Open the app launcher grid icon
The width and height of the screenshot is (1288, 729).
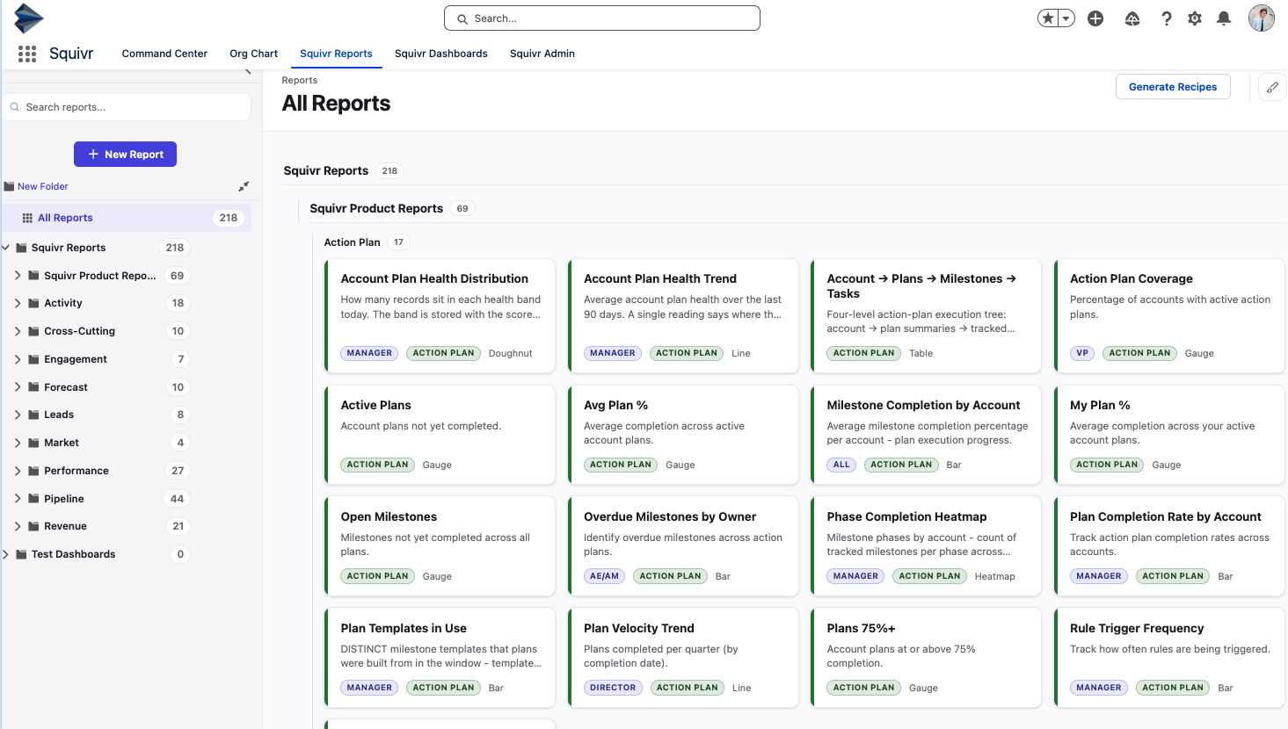(x=27, y=54)
